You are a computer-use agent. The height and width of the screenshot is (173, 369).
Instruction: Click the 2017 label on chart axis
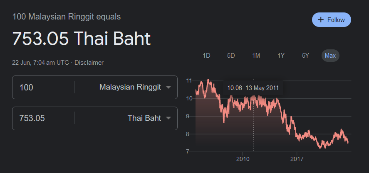(297, 159)
